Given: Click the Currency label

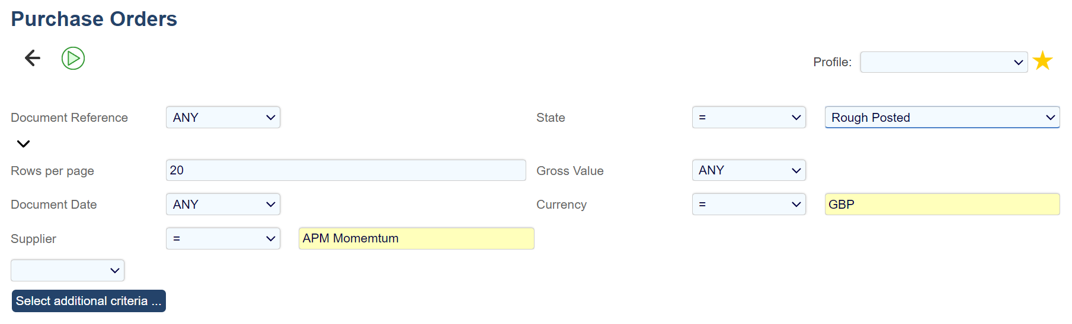Looking at the screenshot, I should 561,205.
